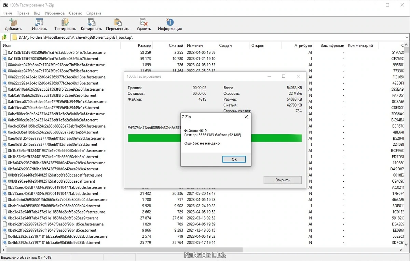Select file 0b1b87c9dfff3244819374...fastresume
The image size is (410, 261).
coord(57,151)
